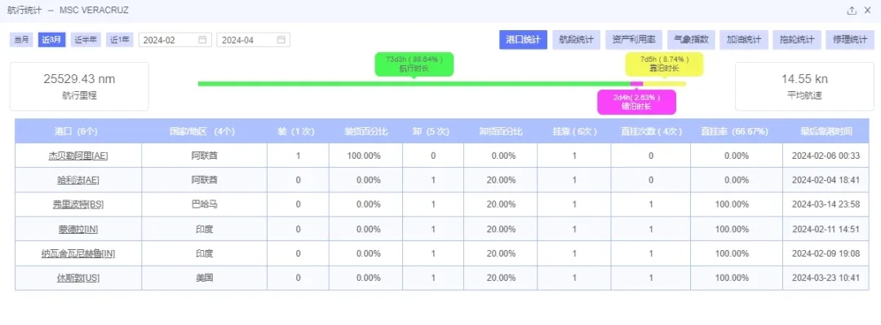Screen dimensions: 881x325
Task: Open the 杰贝勒阿里[AE] port link
Action: click(x=78, y=156)
